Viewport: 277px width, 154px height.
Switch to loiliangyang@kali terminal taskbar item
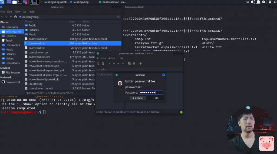pyautogui.click(x=55, y=2)
